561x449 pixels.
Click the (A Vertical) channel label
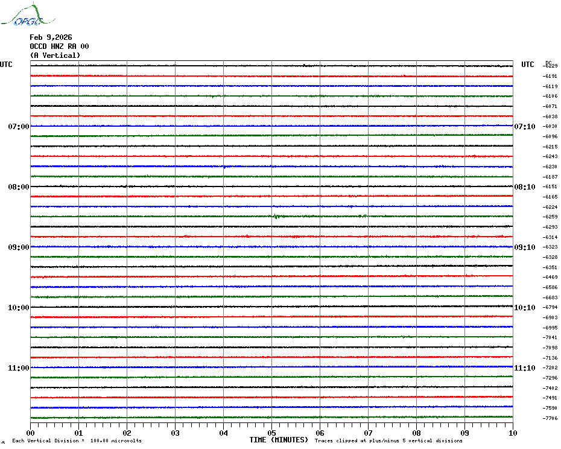coord(55,56)
